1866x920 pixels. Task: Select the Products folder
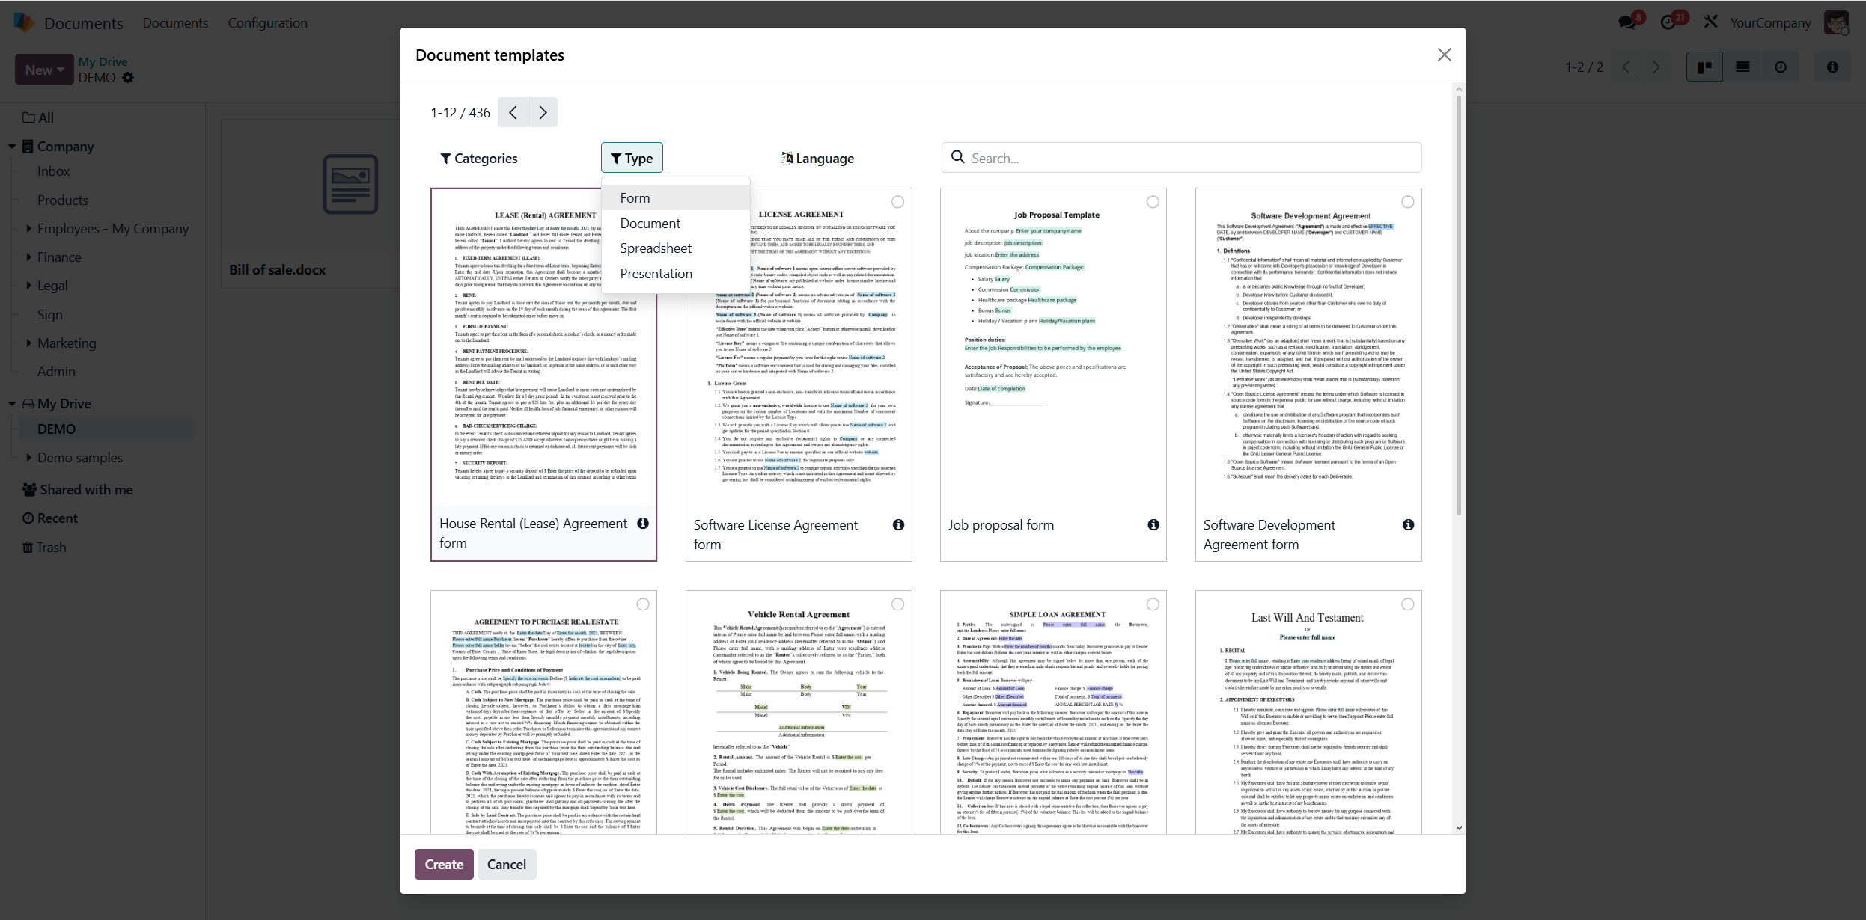[63, 200]
